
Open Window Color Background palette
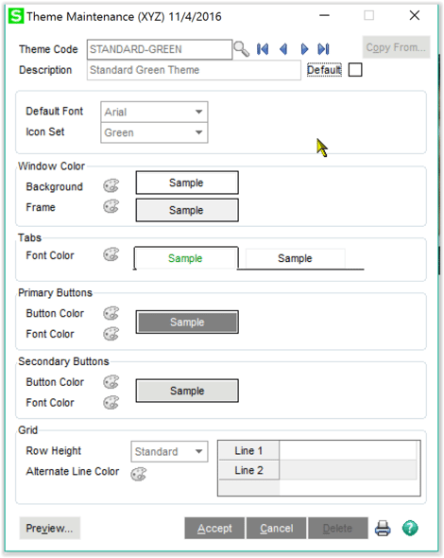(111, 185)
